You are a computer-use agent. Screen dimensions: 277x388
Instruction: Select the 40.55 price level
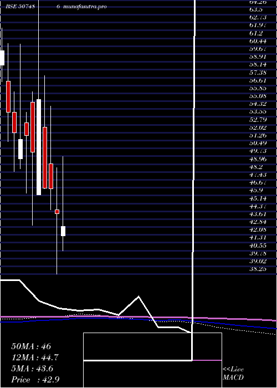(258, 246)
